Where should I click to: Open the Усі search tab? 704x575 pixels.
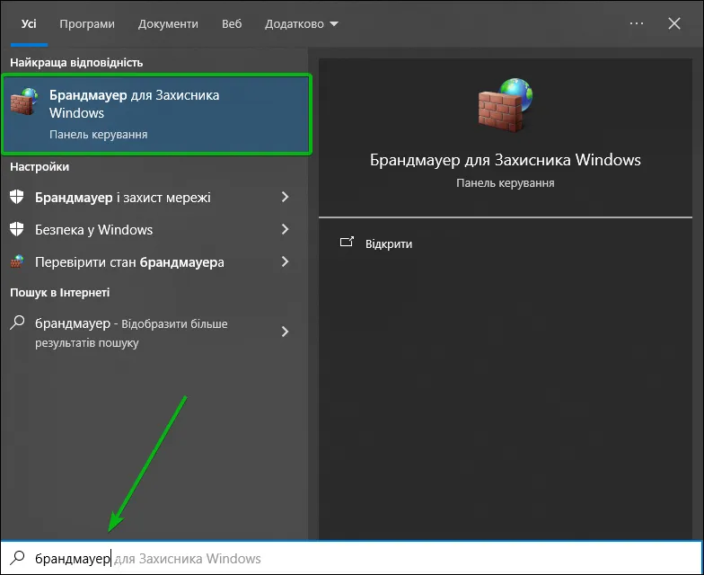coord(29,23)
